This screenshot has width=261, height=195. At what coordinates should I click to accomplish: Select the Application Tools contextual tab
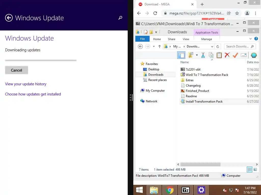[x=207, y=32]
